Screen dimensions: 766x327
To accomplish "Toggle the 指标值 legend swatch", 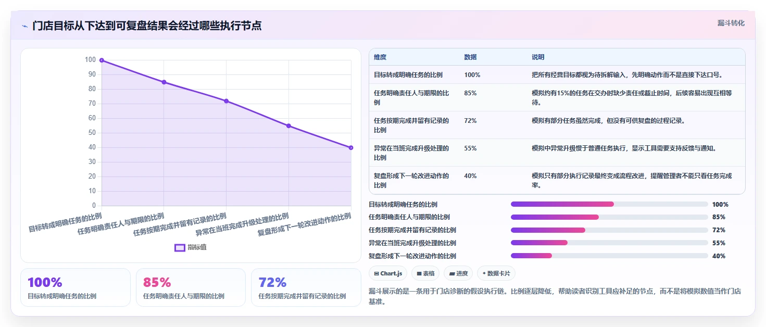I will click(180, 247).
